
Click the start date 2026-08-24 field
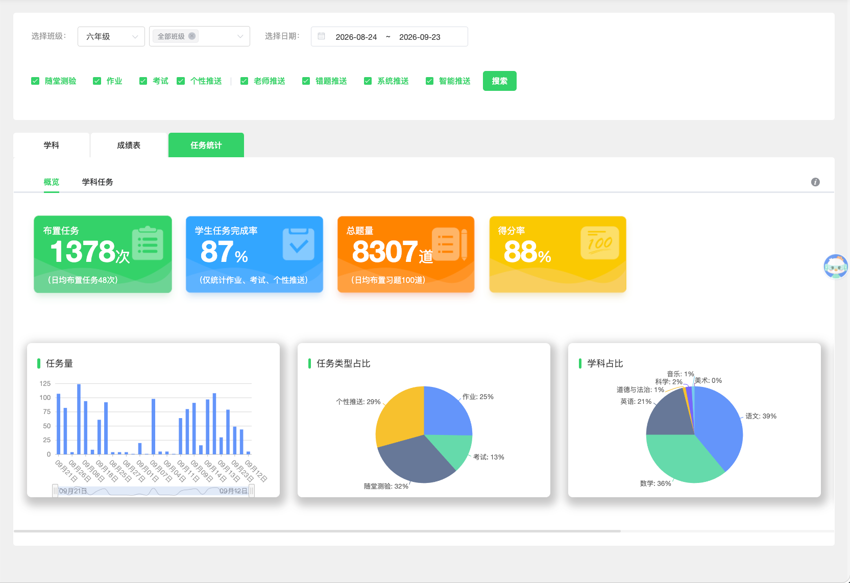point(356,37)
